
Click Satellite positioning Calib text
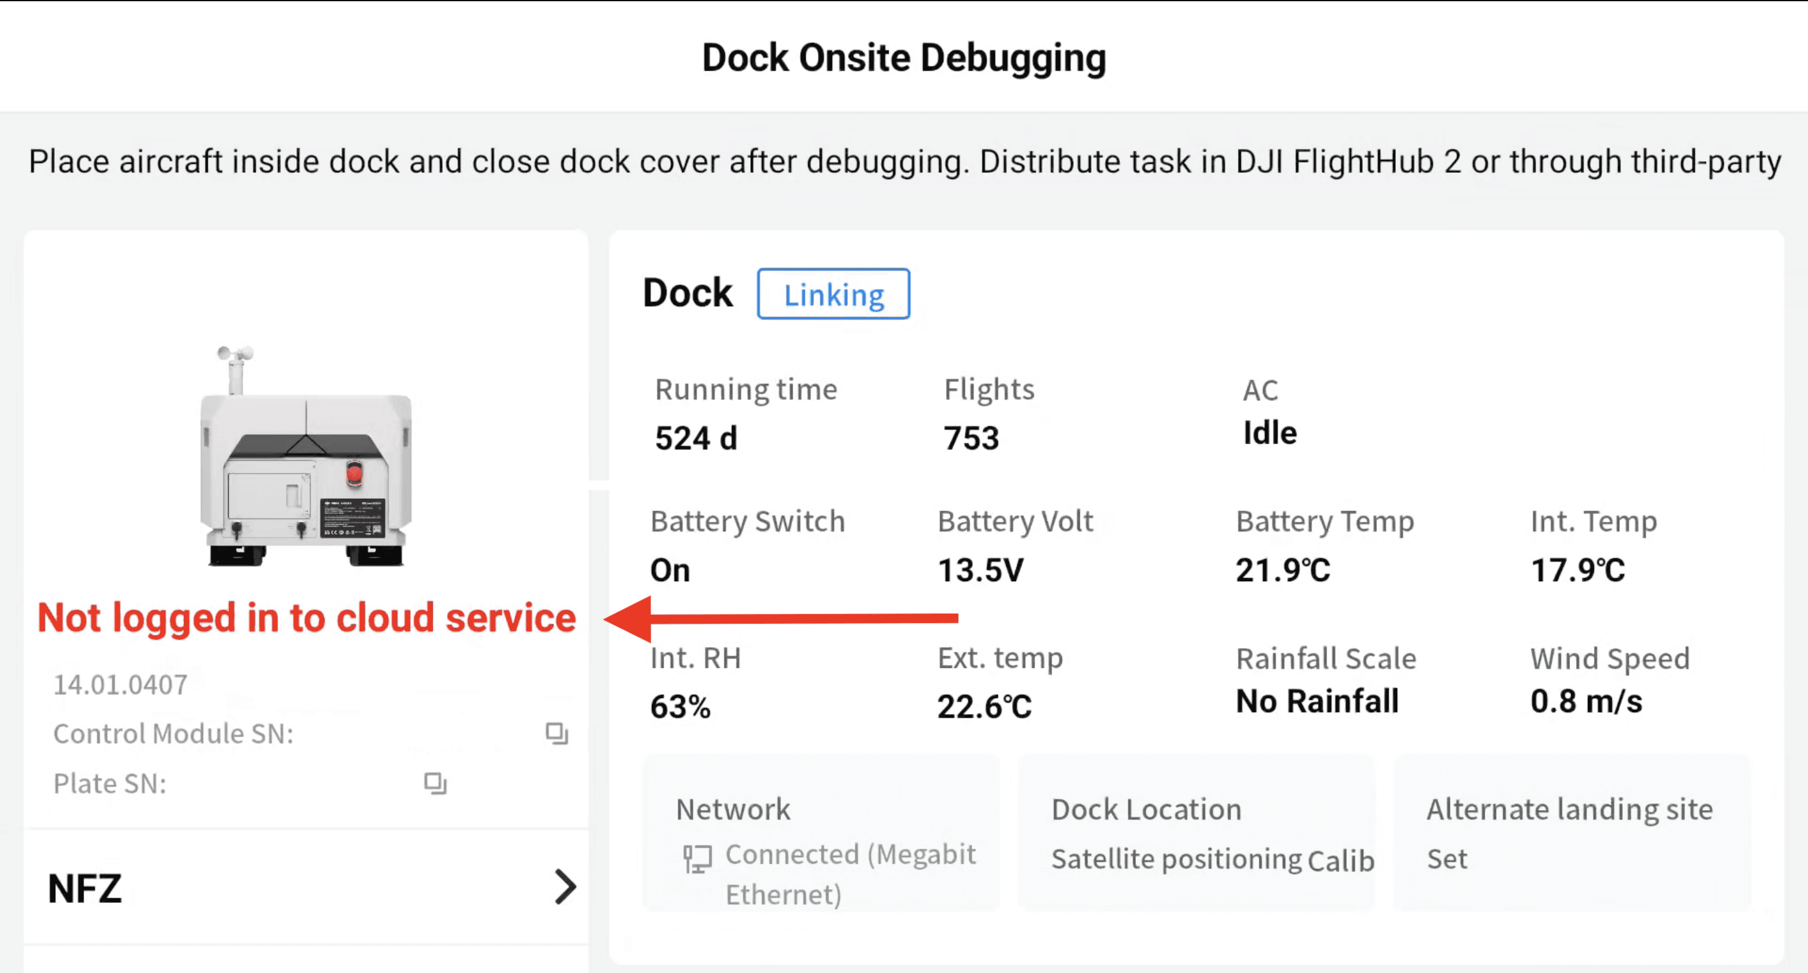(1212, 859)
